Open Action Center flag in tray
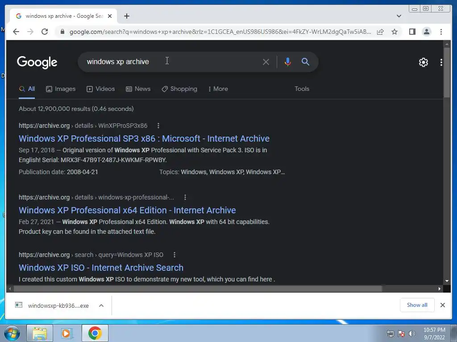457x342 pixels. click(x=401, y=334)
